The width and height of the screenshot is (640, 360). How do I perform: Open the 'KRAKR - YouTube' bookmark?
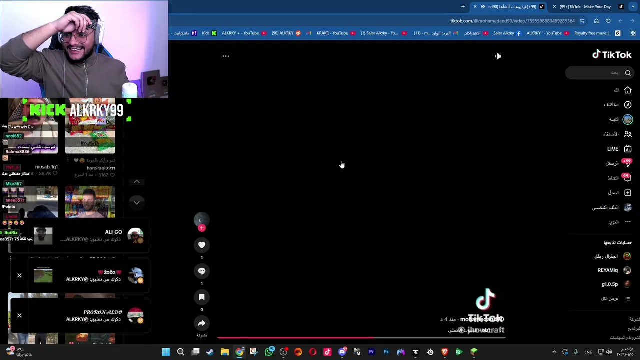coord(336,33)
